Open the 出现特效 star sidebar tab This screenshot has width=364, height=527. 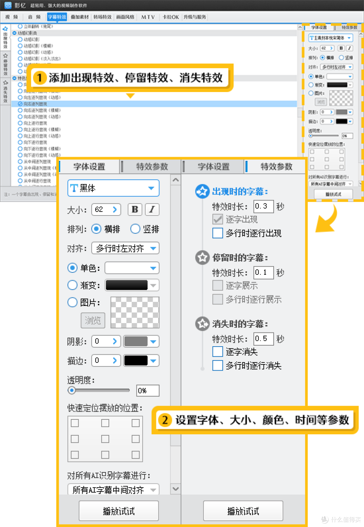coord(5,38)
